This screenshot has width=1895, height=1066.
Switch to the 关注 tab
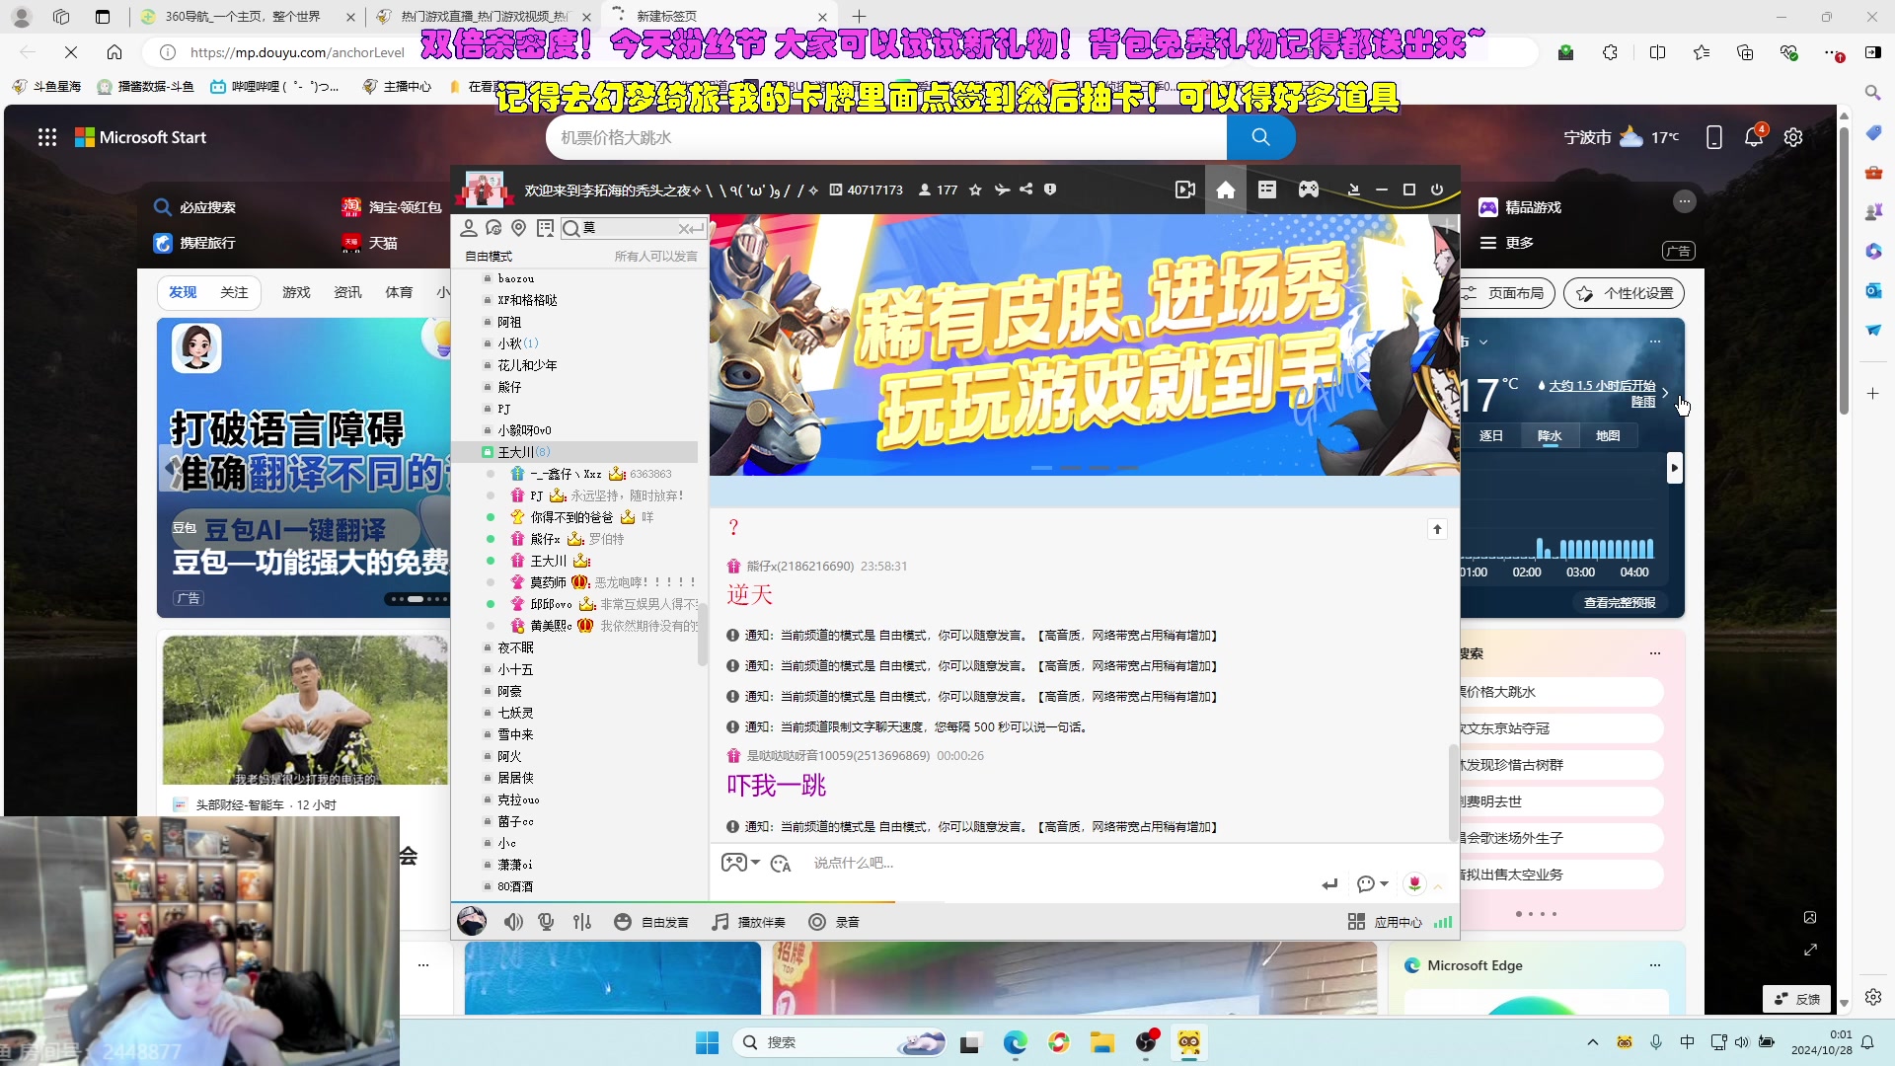click(x=234, y=292)
